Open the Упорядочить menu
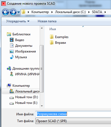This screenshot has height=127, width=111. (x=18, y=21)
